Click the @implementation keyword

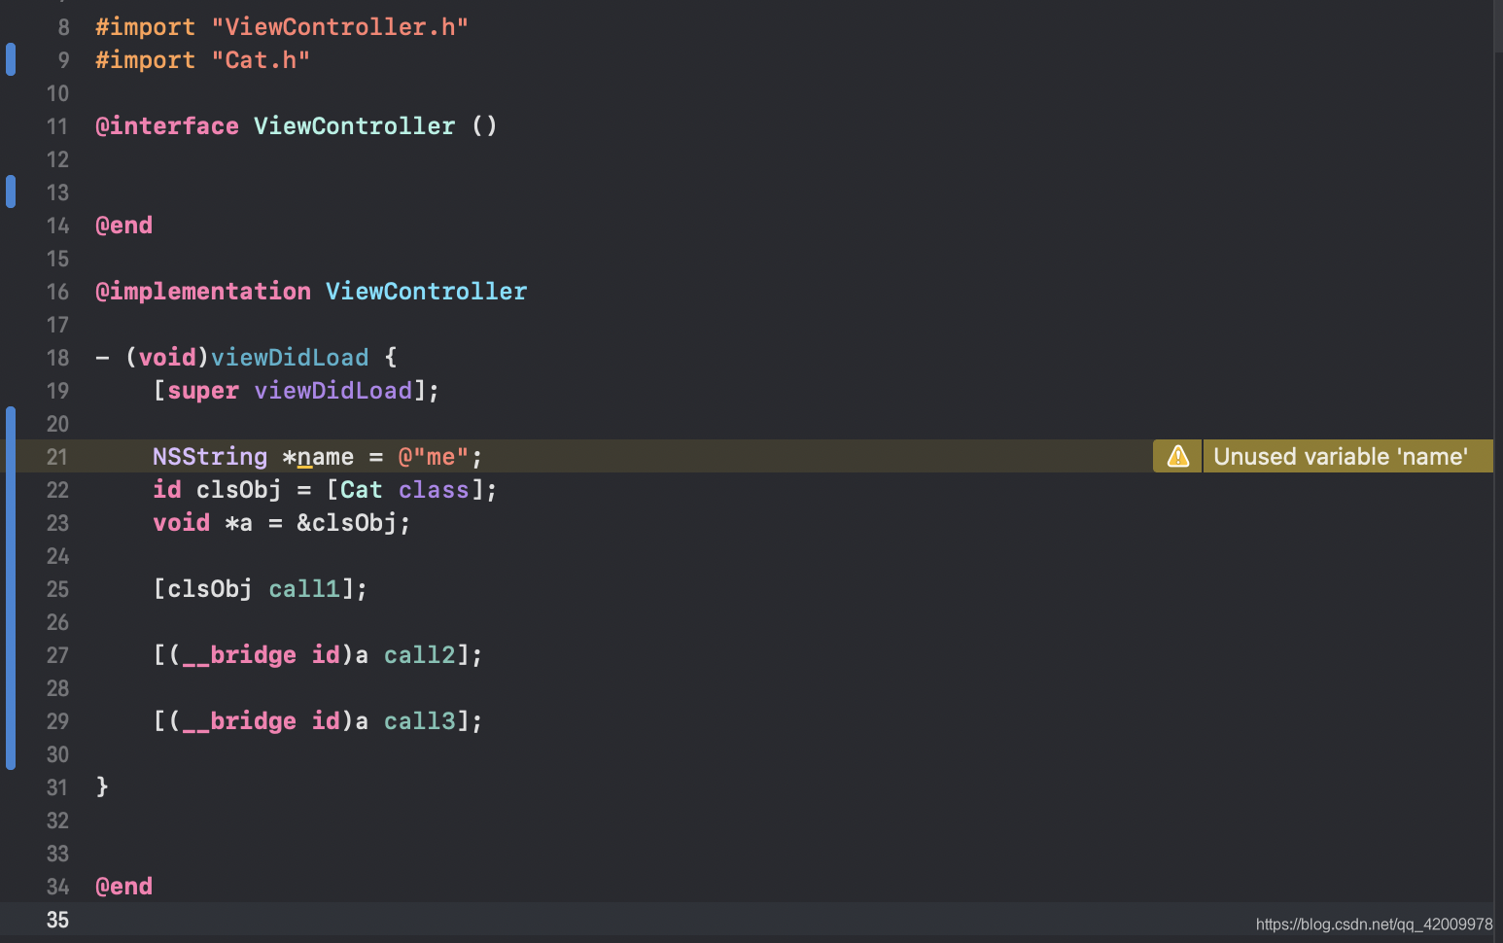click(x=203, y=292)
